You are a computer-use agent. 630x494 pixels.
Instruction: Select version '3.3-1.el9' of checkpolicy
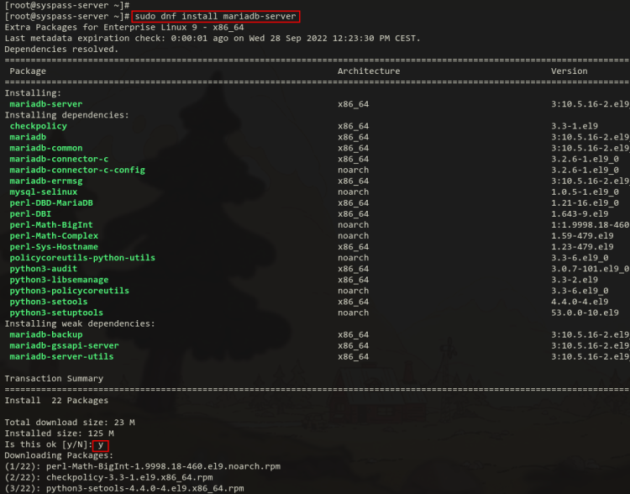coord(575,126)
